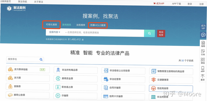Switch to 法规搜索 tab
Viewport: 207px width, 101px height.
(x=81, y=25)
